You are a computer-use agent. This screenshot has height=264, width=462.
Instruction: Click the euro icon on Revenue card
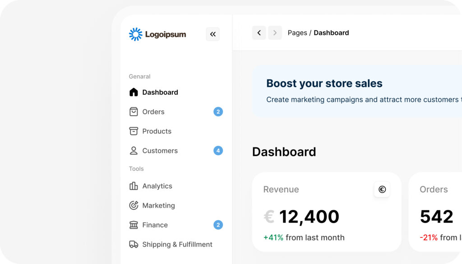tap(382, 190)
